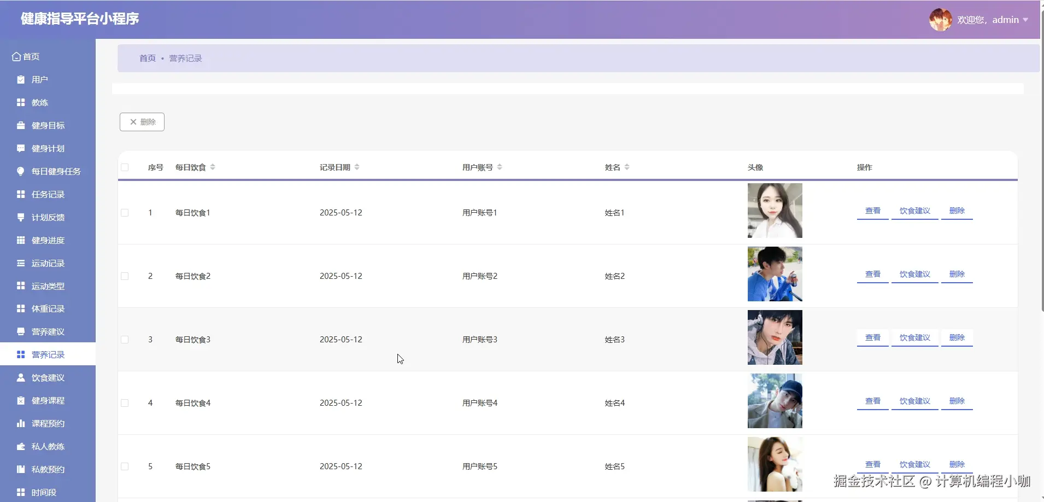This screenshot has height=502, width=1044.
Task: Click the 运动类型 grid icon
Action: 21,286
